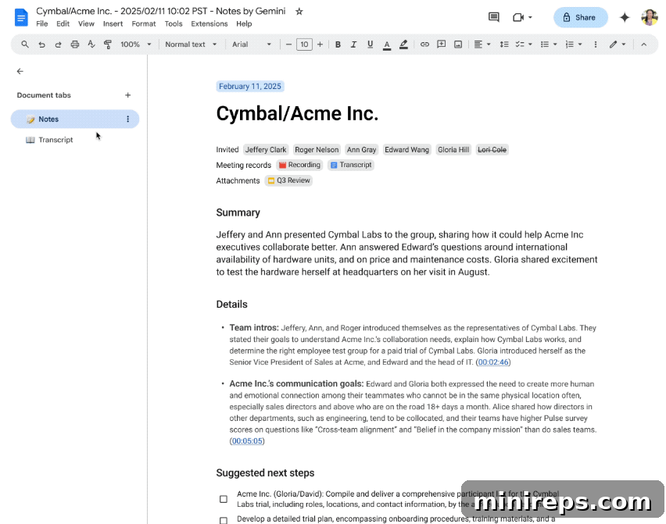Image resolution: width=666 pixels, height=524 pixels.
Task: Open the Recording file chip
Action: coord(299,165)
